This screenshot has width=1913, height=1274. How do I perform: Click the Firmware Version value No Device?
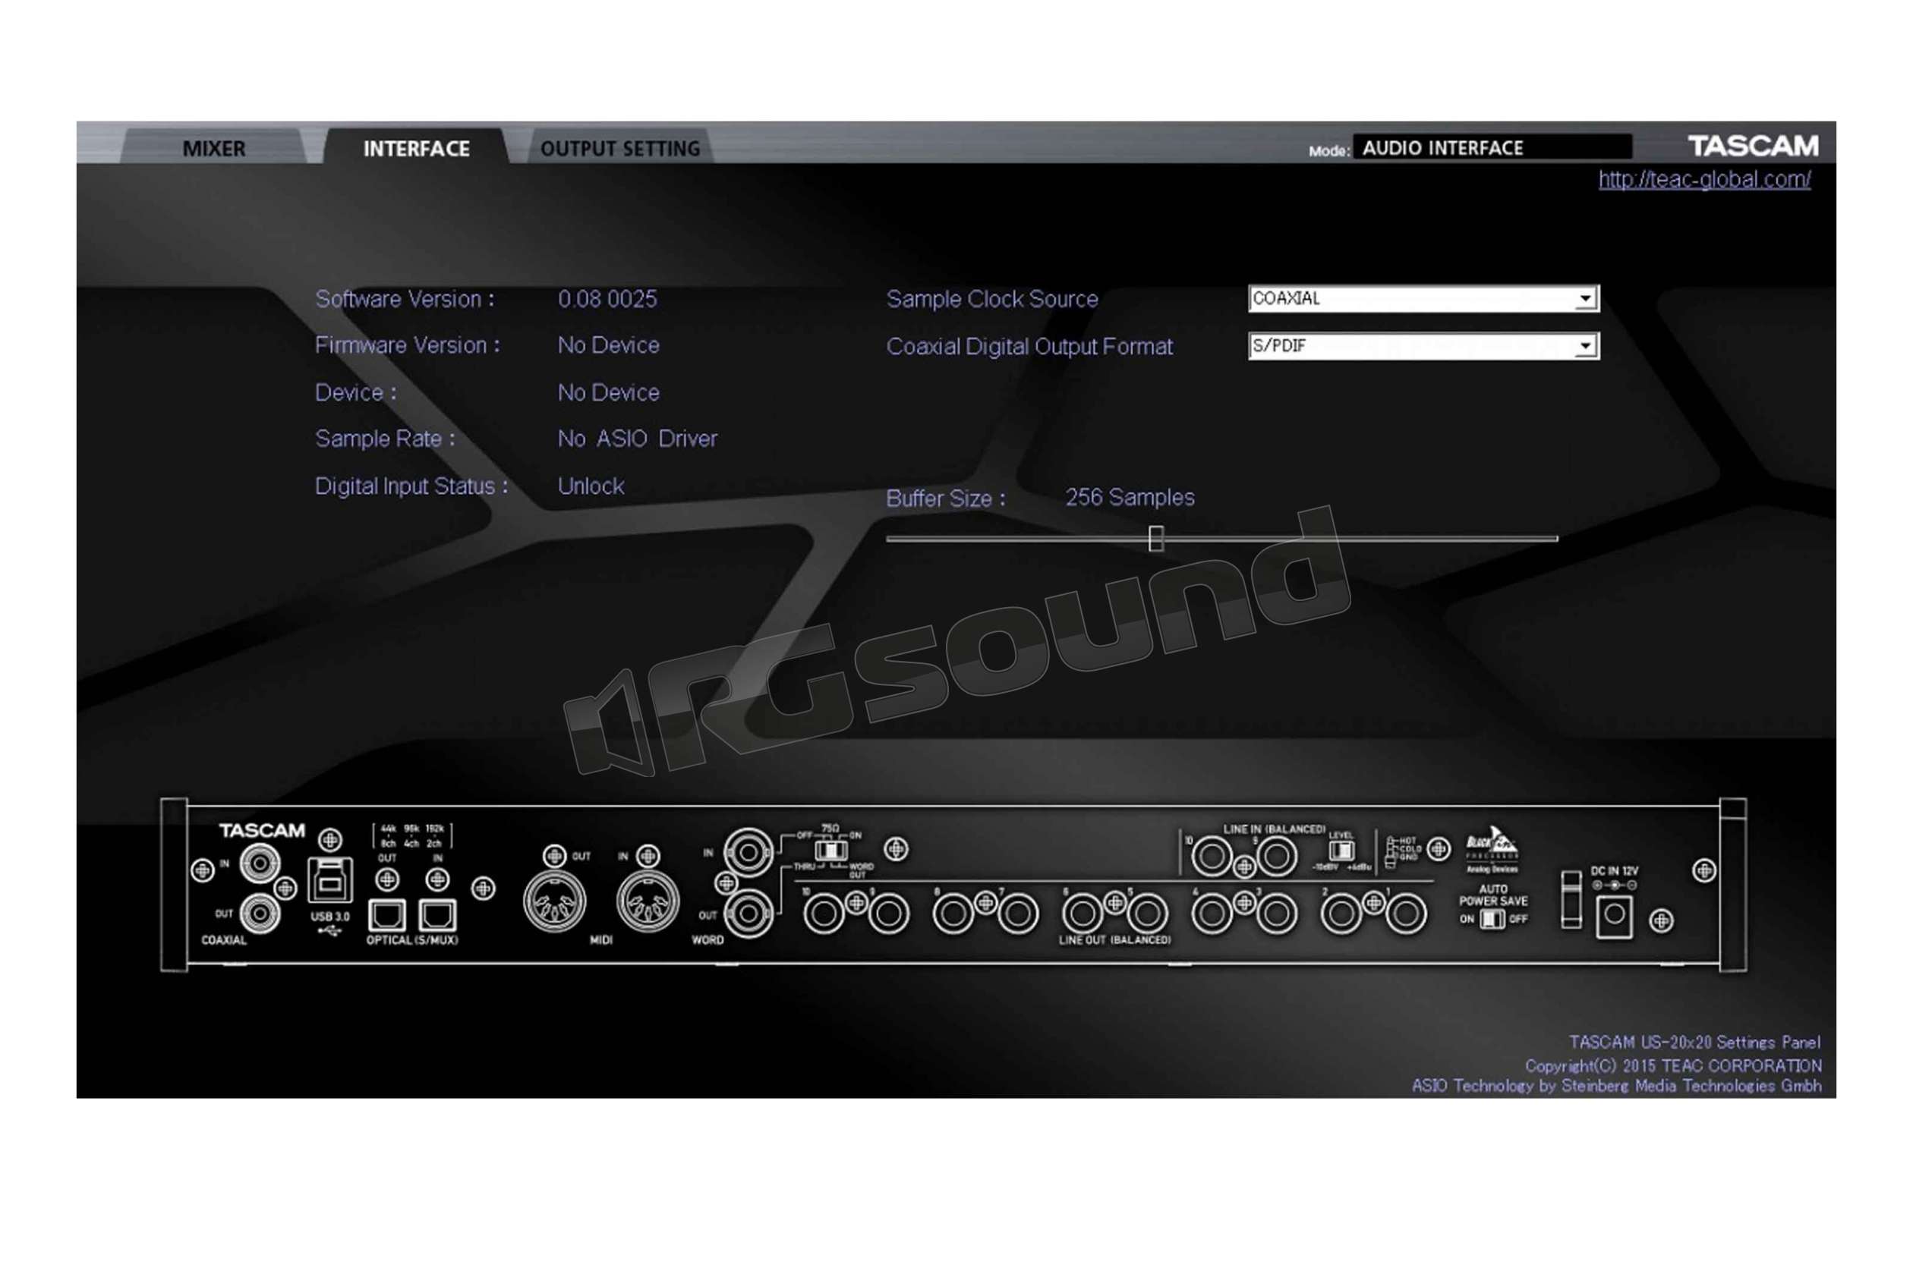pos(608,345)
